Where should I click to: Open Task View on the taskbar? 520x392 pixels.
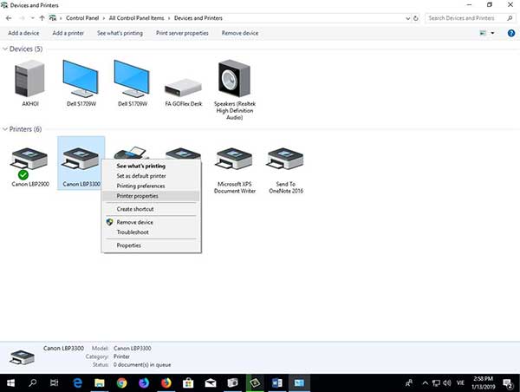(54, 383)
